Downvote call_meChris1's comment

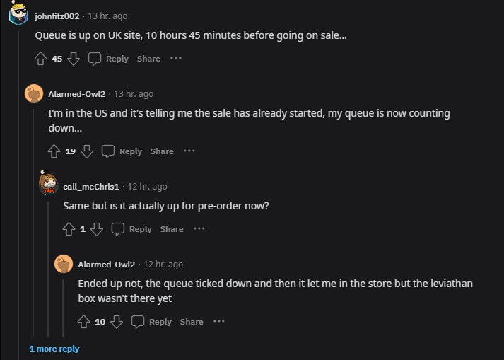(97, 229)
